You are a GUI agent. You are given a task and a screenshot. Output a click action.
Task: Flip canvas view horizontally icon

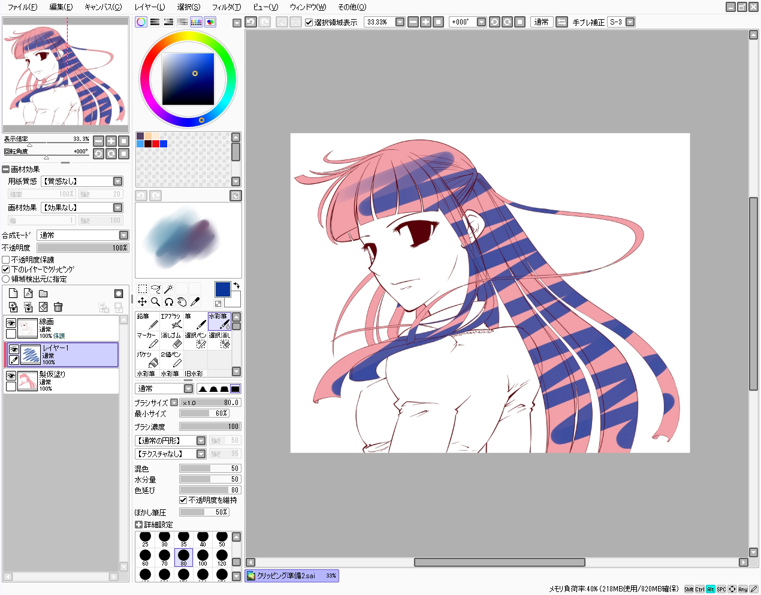click(561, 22)
